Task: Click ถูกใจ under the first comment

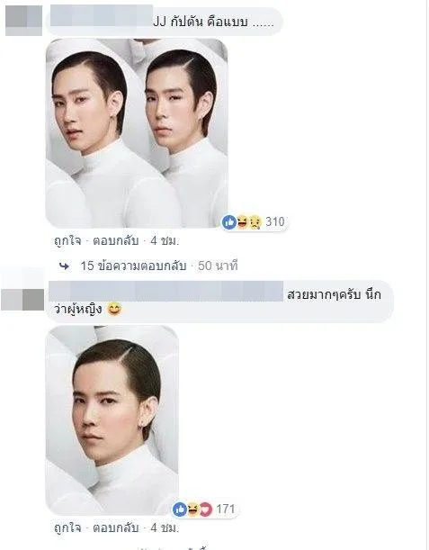Action: (67, 241)
